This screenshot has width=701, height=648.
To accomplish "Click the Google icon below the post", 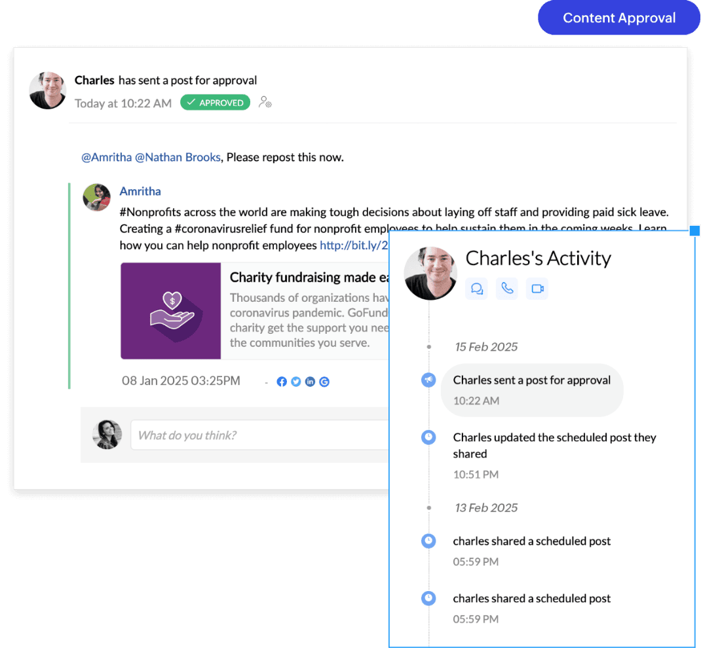I will [x=324, y=382].
